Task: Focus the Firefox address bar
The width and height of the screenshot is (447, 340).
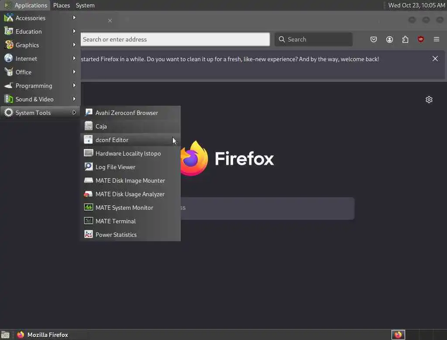Action: point(175,39)
